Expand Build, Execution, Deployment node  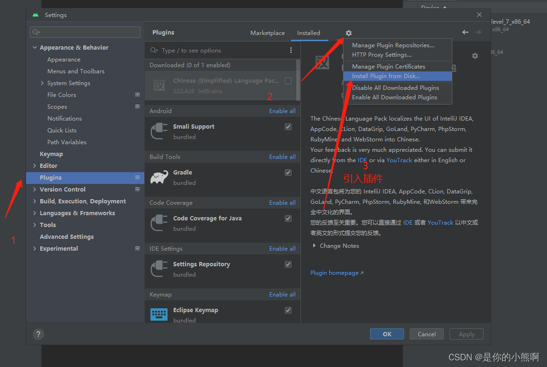point(35,201)
